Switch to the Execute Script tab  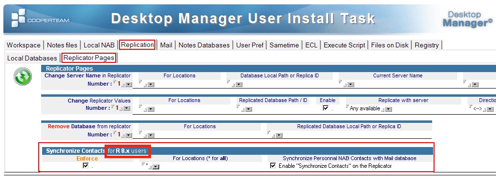coord(344,45)
